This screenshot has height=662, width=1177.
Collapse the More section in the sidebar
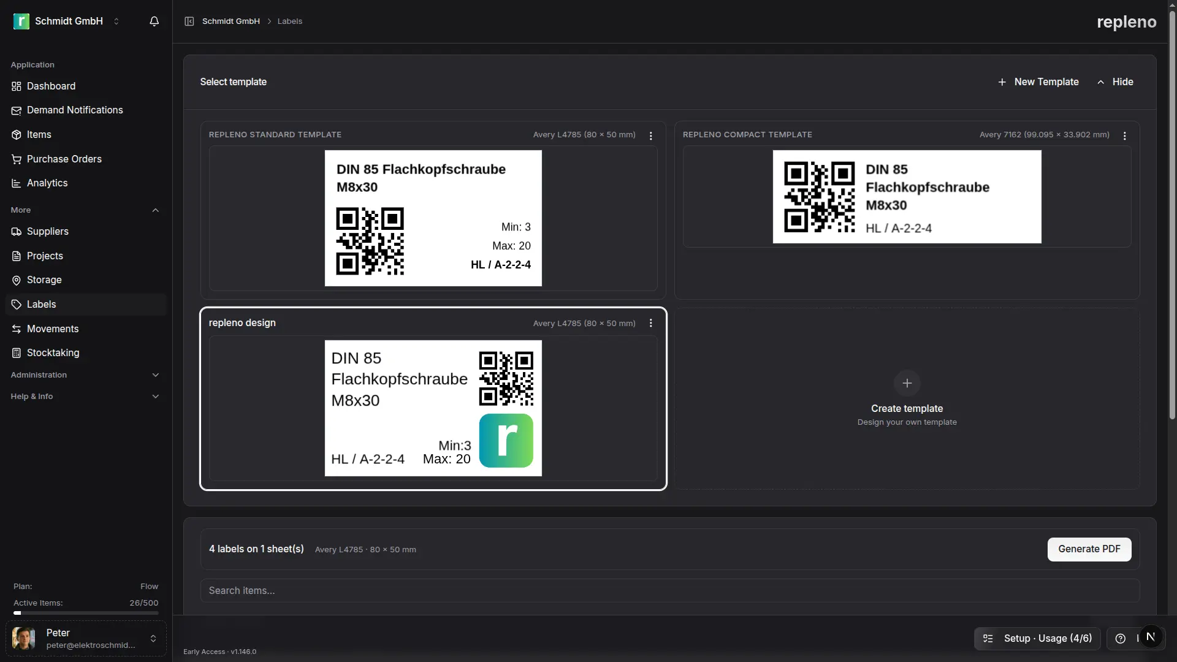[x=156, y=210]
